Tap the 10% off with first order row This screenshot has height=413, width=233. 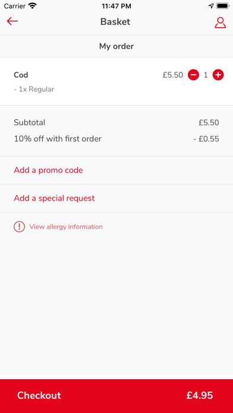point(116,139)
